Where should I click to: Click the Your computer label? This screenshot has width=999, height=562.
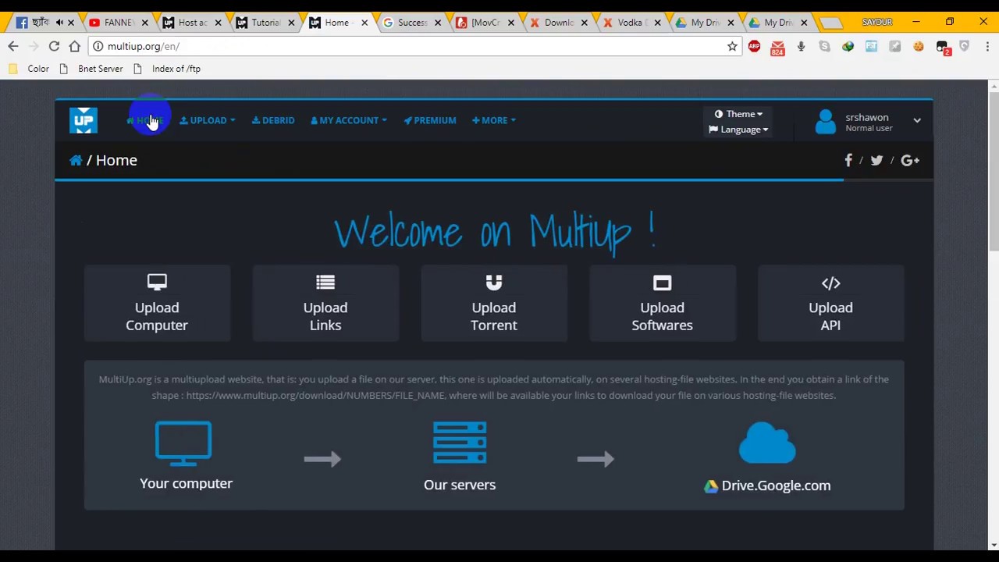coord(186,483)
